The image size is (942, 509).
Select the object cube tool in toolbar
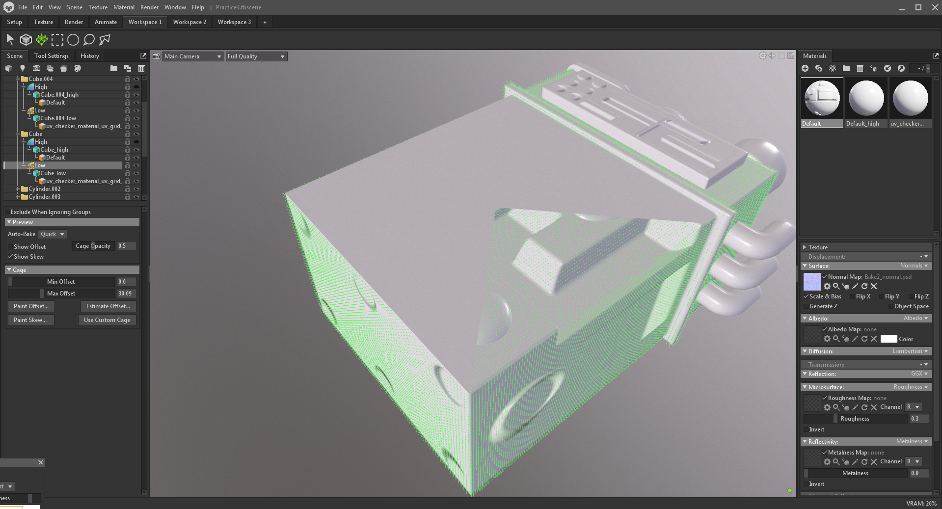coord(26,40)
